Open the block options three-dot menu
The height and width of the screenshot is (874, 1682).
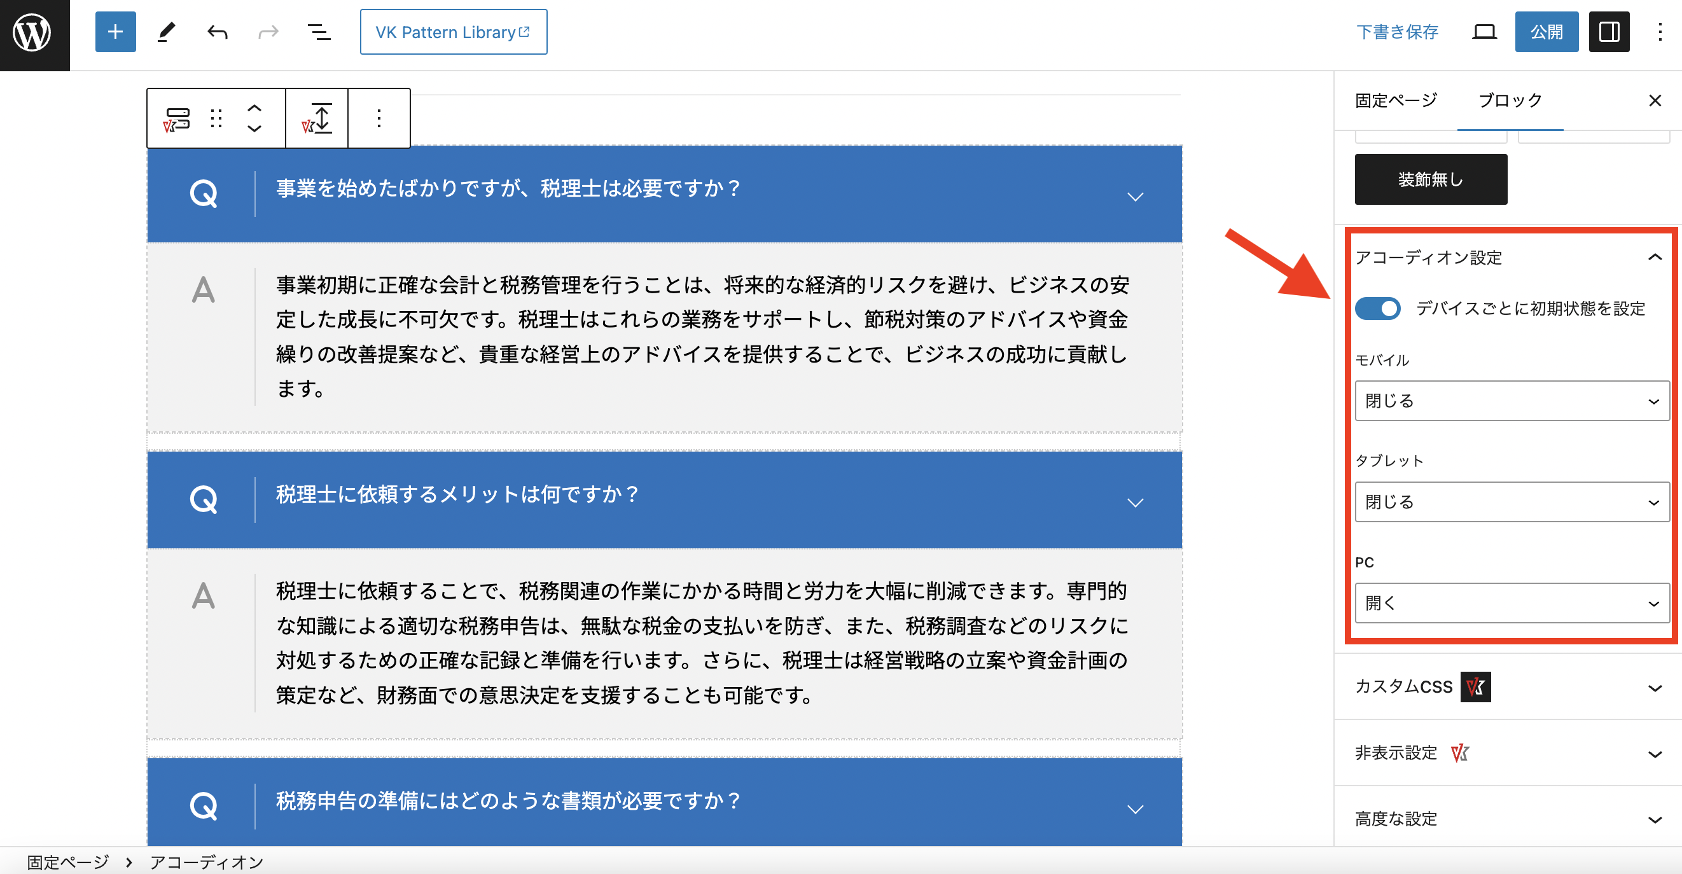379,118
